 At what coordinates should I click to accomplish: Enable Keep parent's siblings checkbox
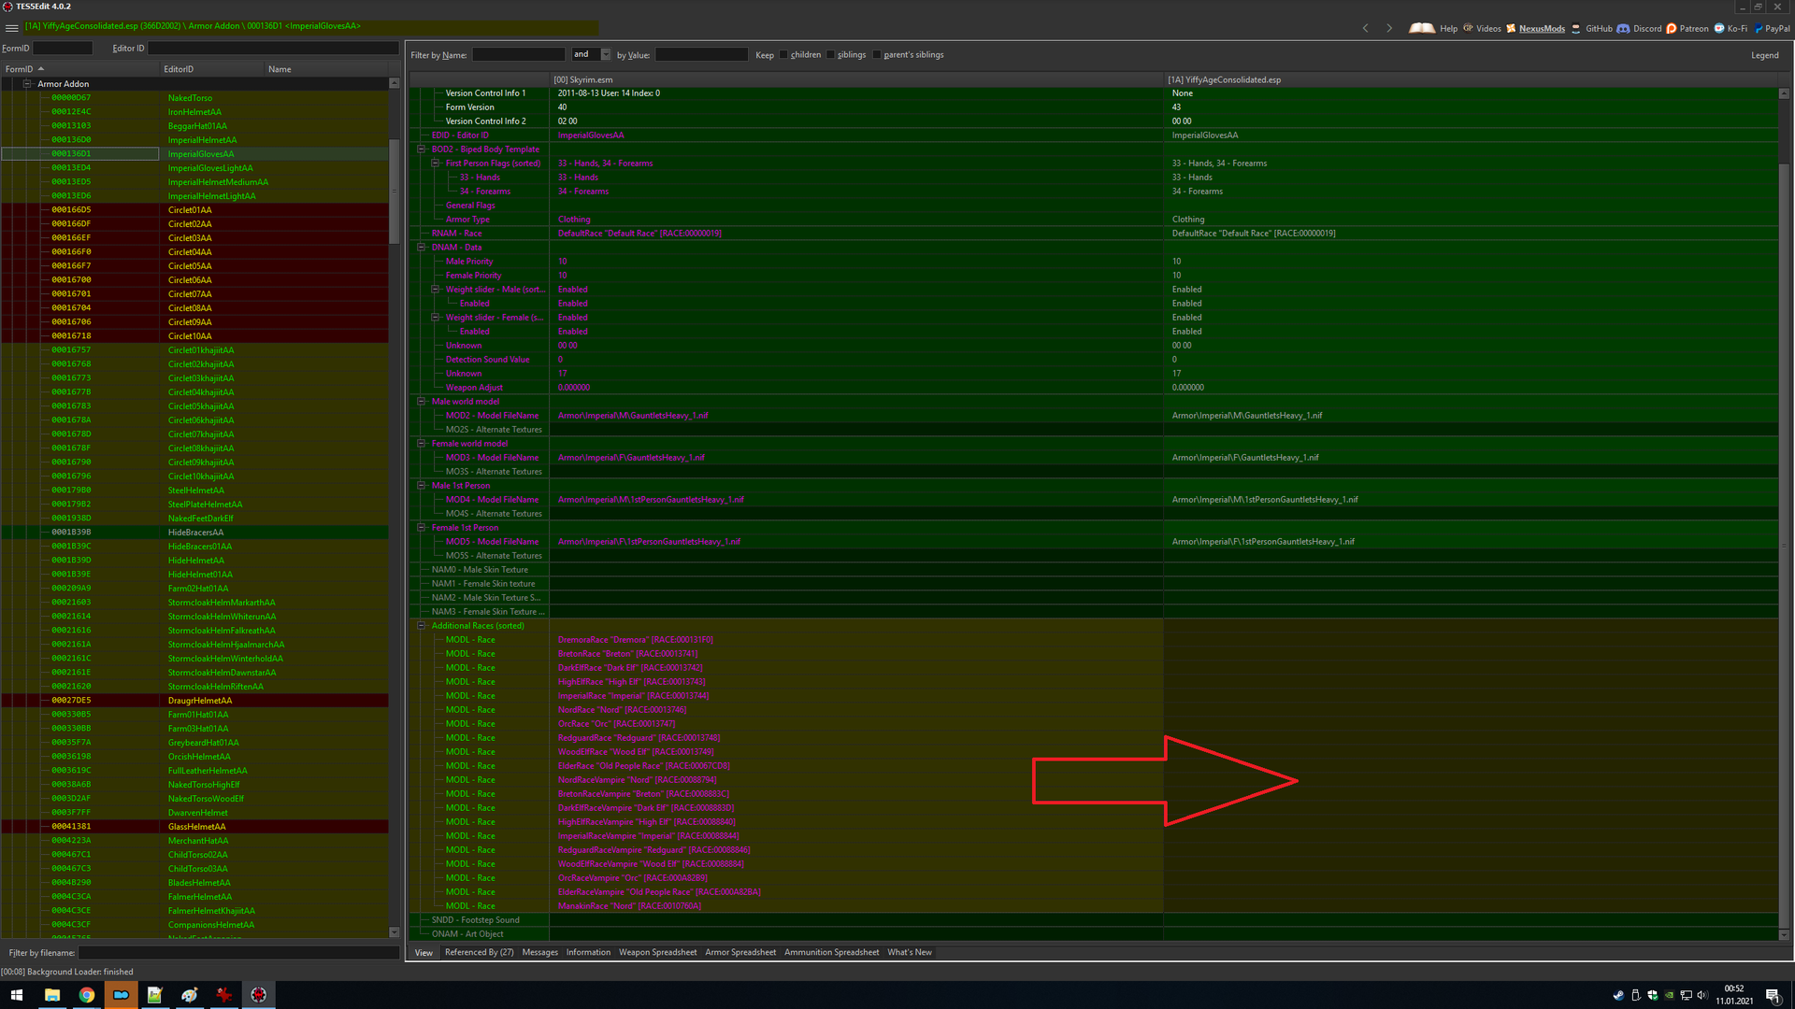(877, 55)
